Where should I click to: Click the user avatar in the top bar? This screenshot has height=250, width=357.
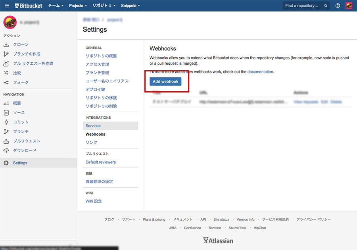click(348, 6)
